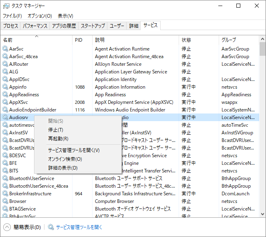Screen dimensions: 266x237
Task: Select サービス管理ツールを開く(V) in context menu
Action: point(78,150)
